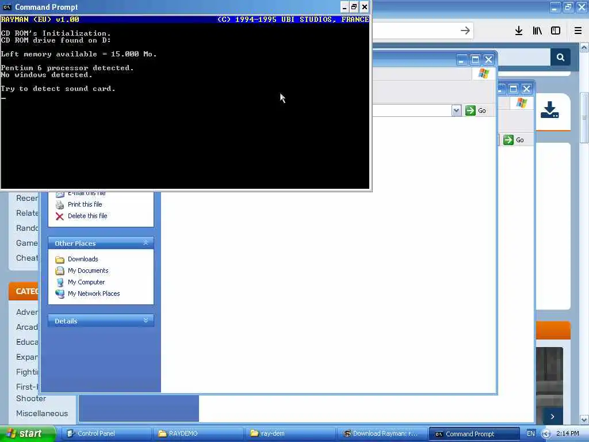Image resolution: width=589 pixels, height=442 pixels.
Task: Click the printer icon in file tasks
Action: point(59,205)
